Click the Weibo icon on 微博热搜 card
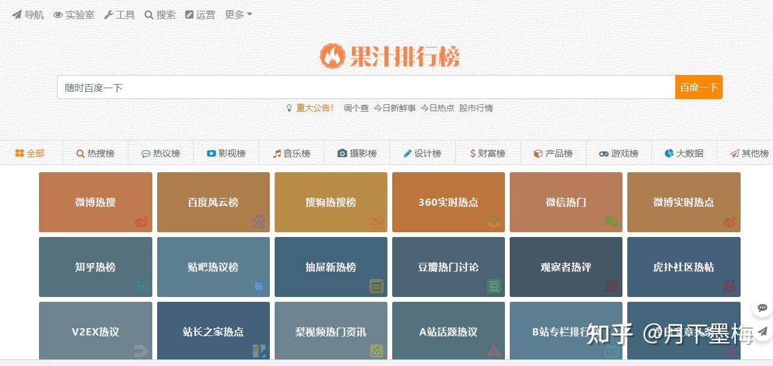Screen dimensions: 773x366 point(142,222)
